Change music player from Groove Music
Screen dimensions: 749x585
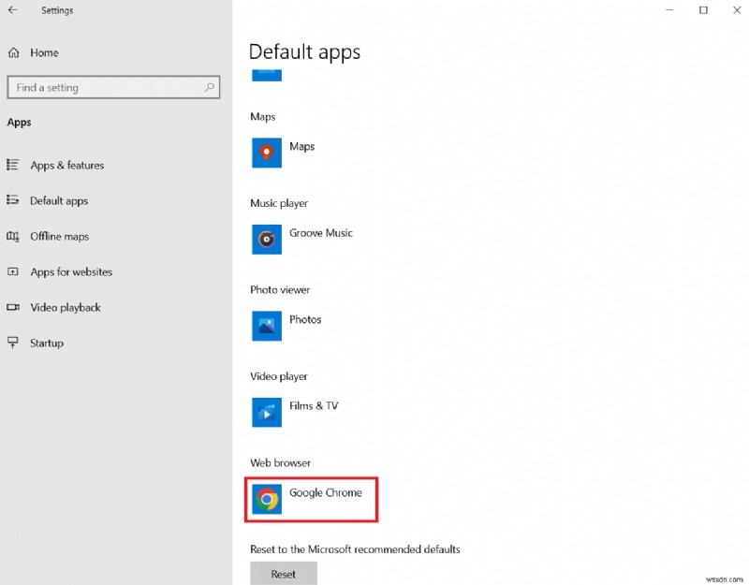(321, 232)
